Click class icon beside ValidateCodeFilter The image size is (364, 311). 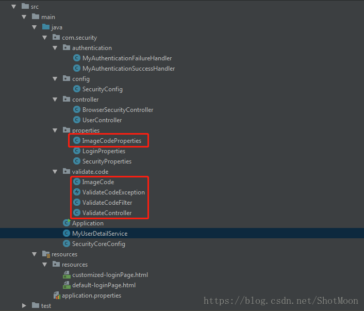pos(77,202)
